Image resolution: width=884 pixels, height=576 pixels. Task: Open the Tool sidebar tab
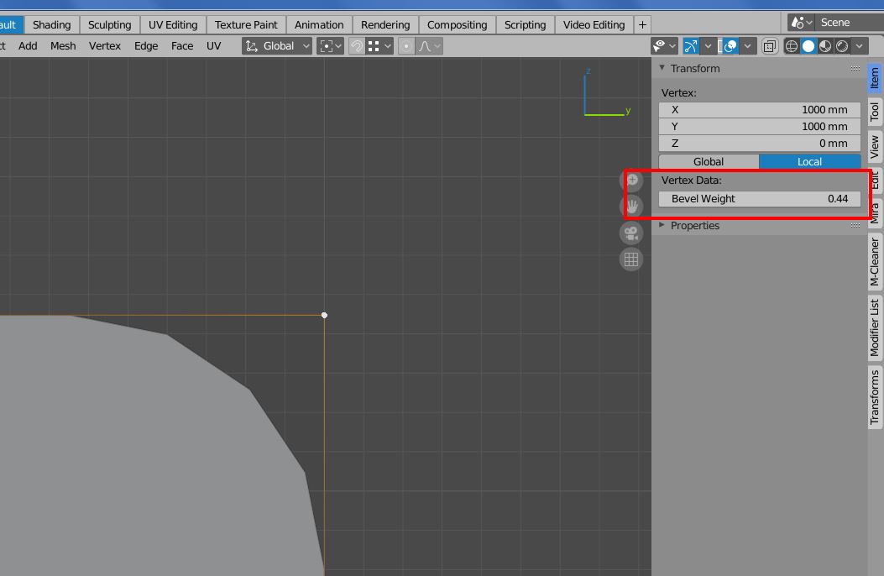(x=875, y=112)
